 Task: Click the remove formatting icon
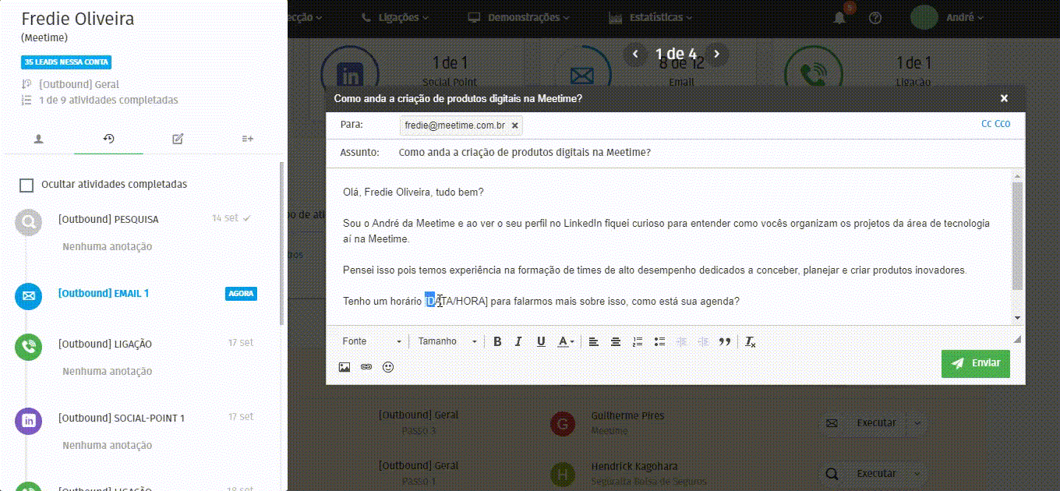pos(750,341)
